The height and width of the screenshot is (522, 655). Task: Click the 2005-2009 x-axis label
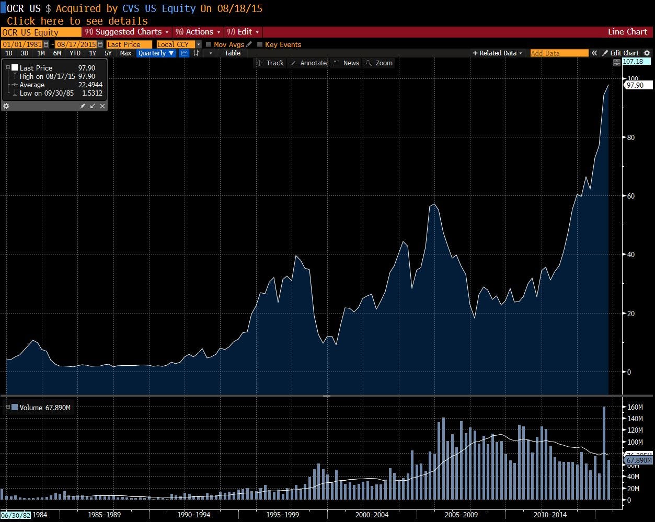(x=461, y=515)
